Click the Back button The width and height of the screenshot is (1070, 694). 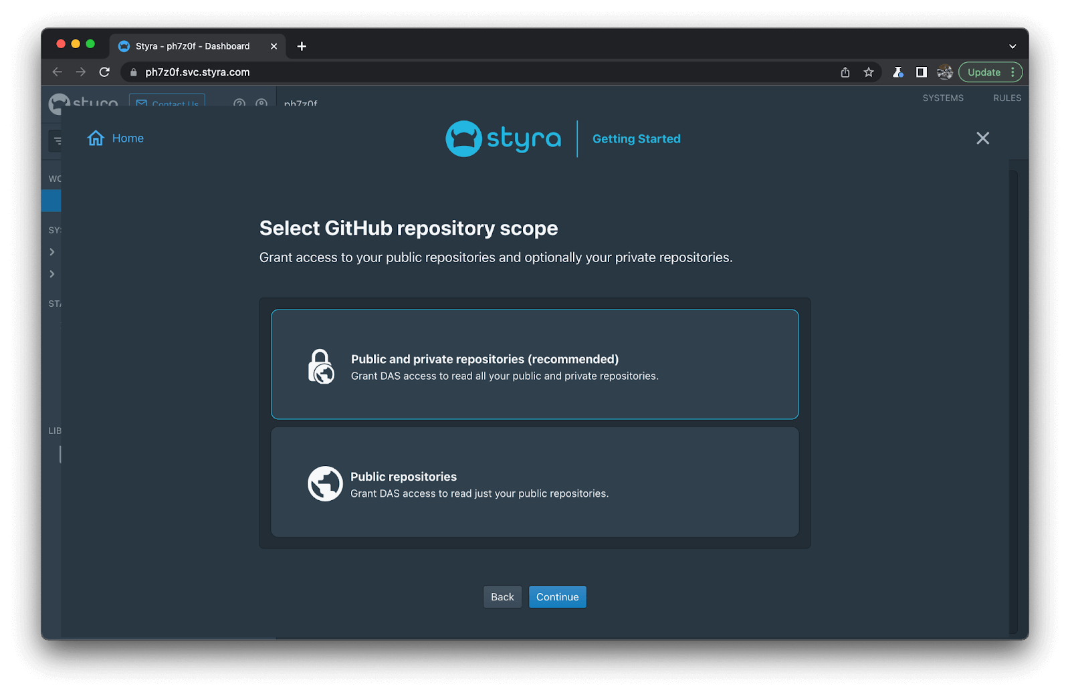tap(502, 597)
